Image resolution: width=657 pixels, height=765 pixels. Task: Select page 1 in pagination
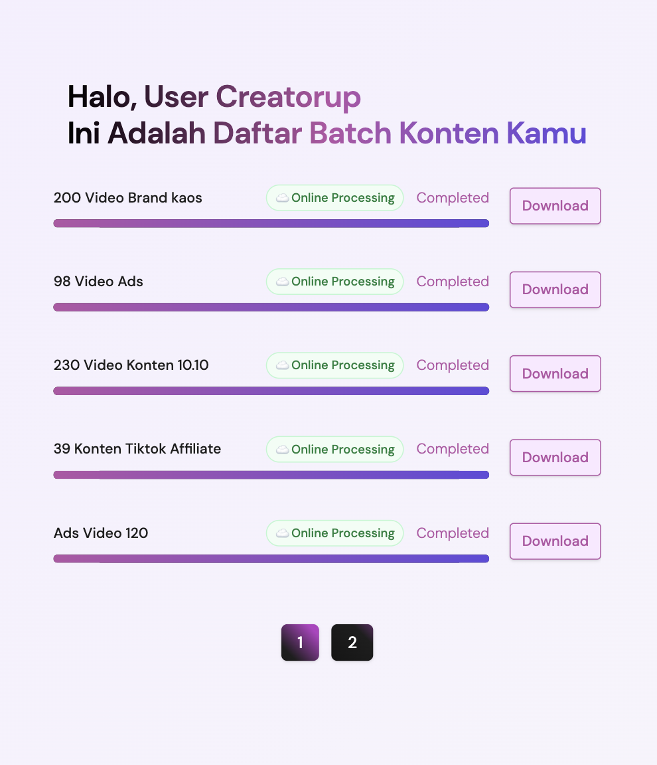click(300, 643)
